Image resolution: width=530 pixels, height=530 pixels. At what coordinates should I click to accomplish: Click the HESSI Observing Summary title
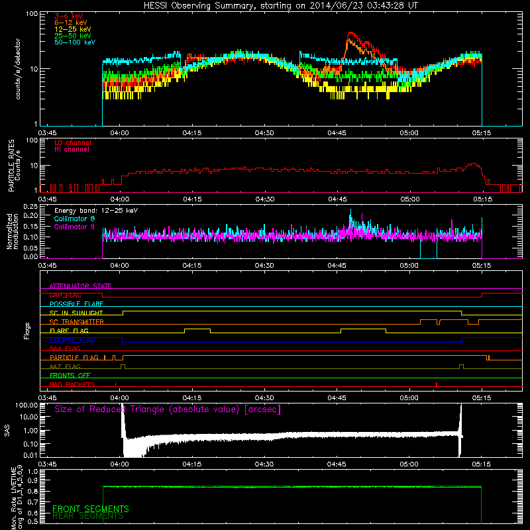coord(280,6)
